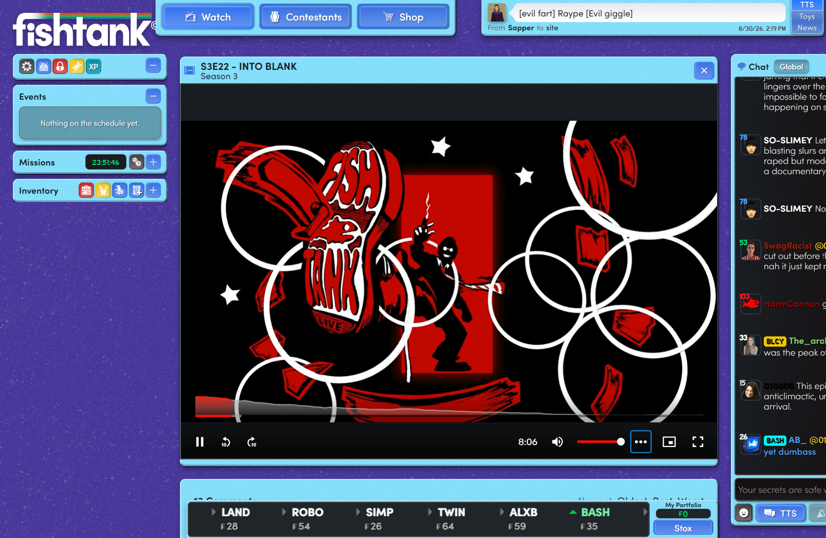The image size is (826, 538).
Task: Open the Stox button
Action: [x=683, y=528]
